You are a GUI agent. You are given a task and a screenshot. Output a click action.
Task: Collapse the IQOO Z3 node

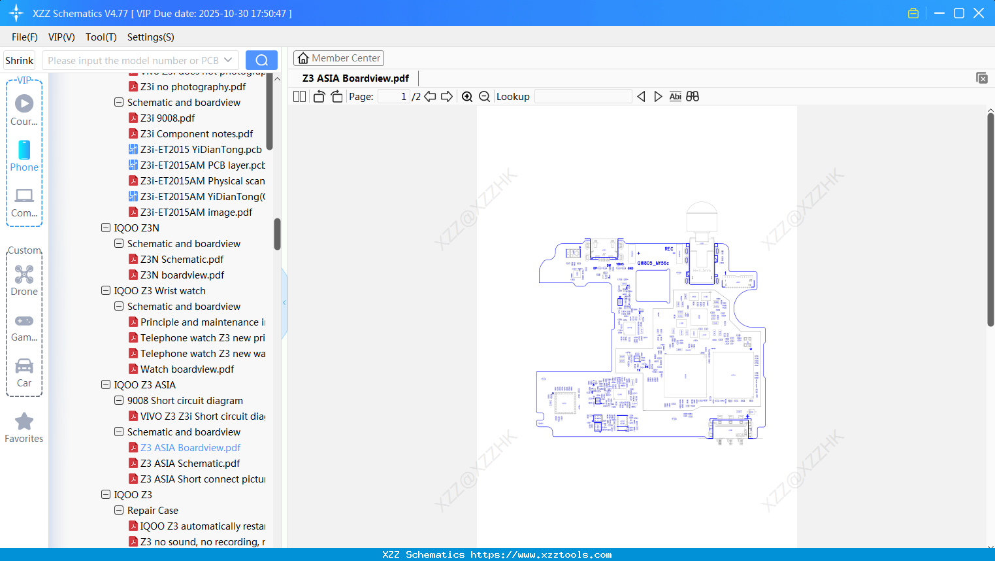(x=106, y=495)
